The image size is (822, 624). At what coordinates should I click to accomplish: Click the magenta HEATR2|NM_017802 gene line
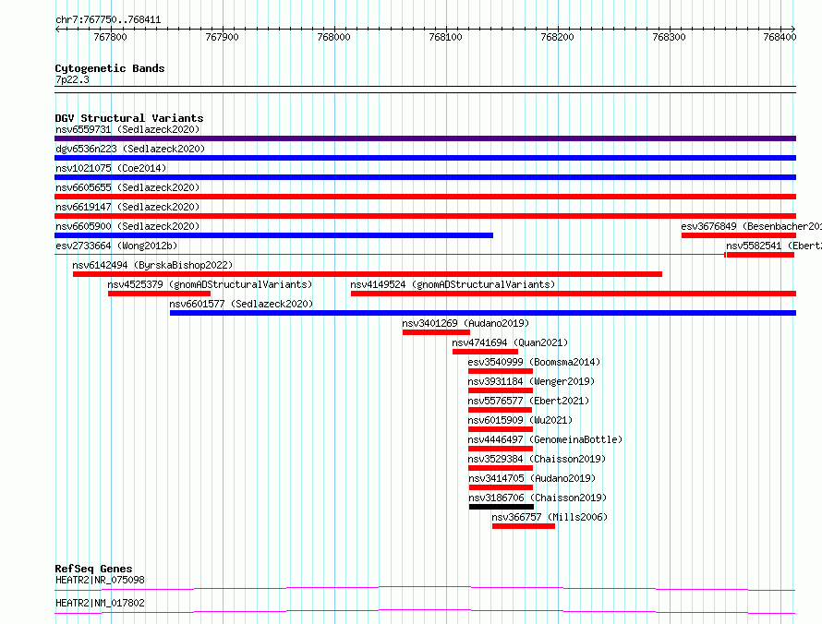(x=425, y=611)
